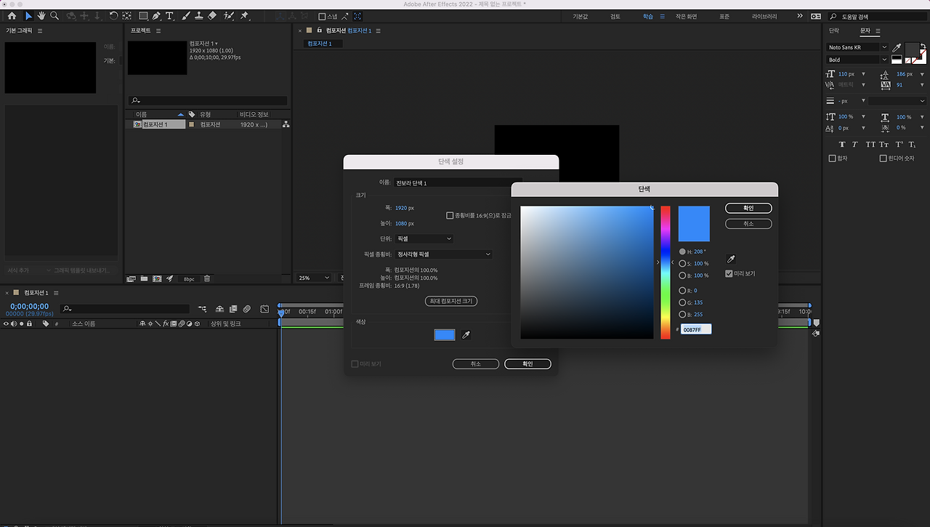Viewport: 930px width, 527px height.
Task: Click the eyedropper beside the solid color swatch
Action: point(466,334)
